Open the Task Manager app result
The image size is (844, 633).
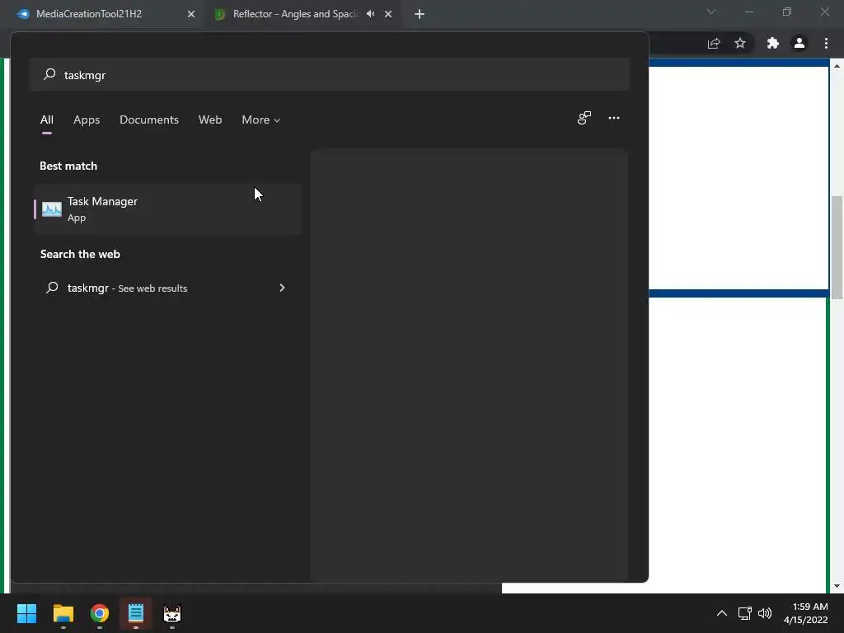(x=167, y=209)
